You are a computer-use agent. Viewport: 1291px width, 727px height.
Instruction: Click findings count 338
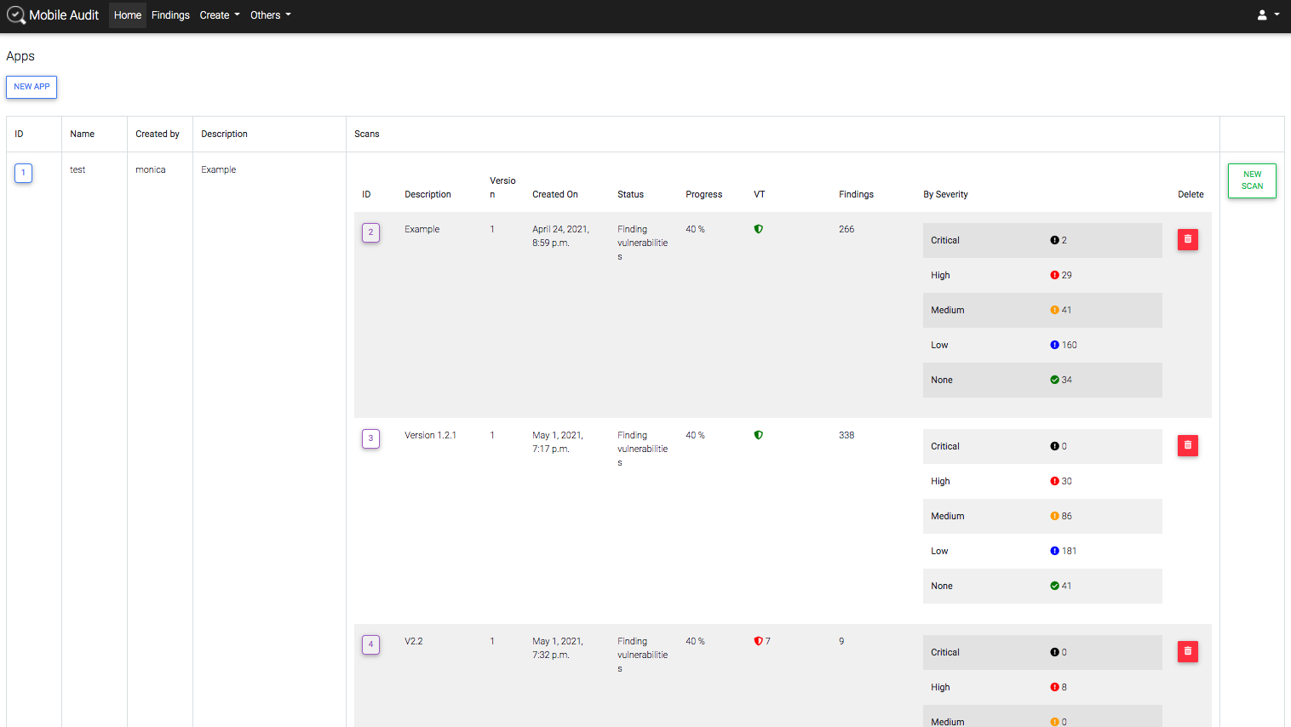click(846, 435)
